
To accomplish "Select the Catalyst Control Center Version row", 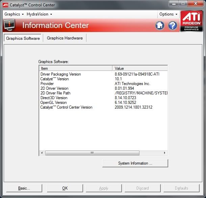I will pyautogui.click(x=103, y=107).
